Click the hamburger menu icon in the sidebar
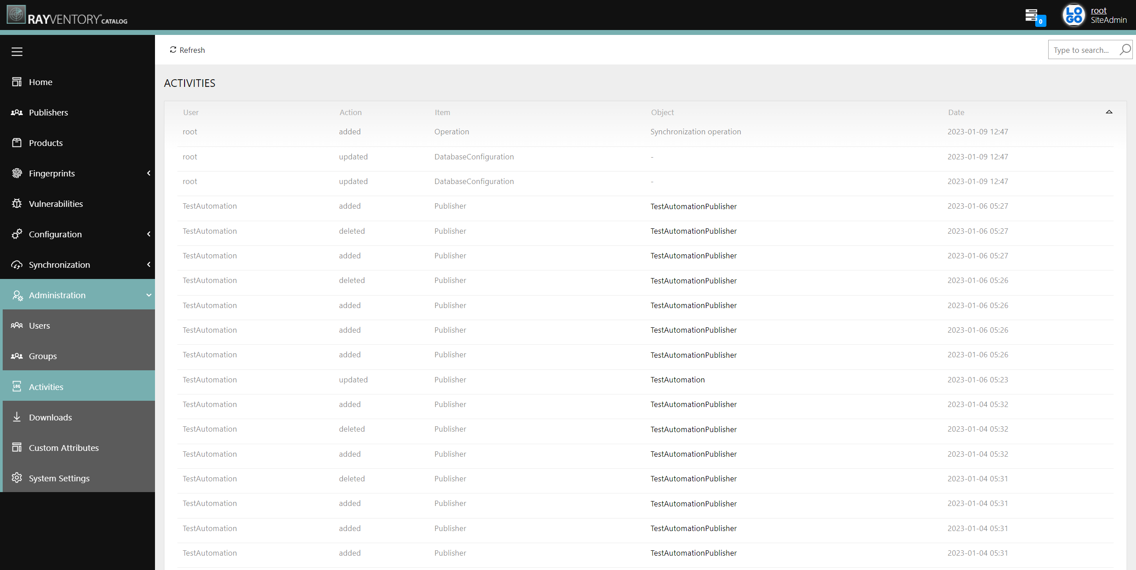The image size is (1136, 570). 17,51
